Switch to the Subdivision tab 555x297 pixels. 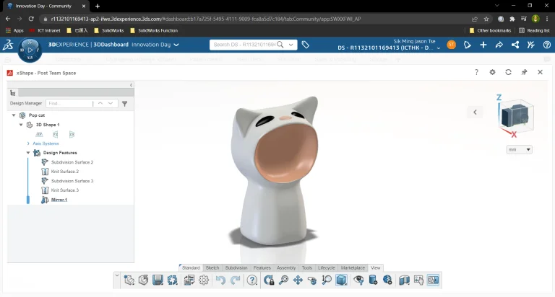[x=236, y=267]
